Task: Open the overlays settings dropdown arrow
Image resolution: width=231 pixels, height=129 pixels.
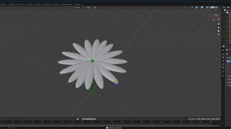Action: [x=204, y=7]
